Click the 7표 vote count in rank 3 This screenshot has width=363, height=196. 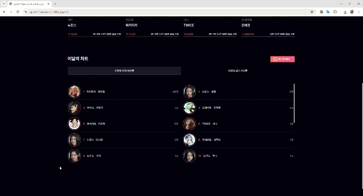pyautogui.click(x=176, y=108)
